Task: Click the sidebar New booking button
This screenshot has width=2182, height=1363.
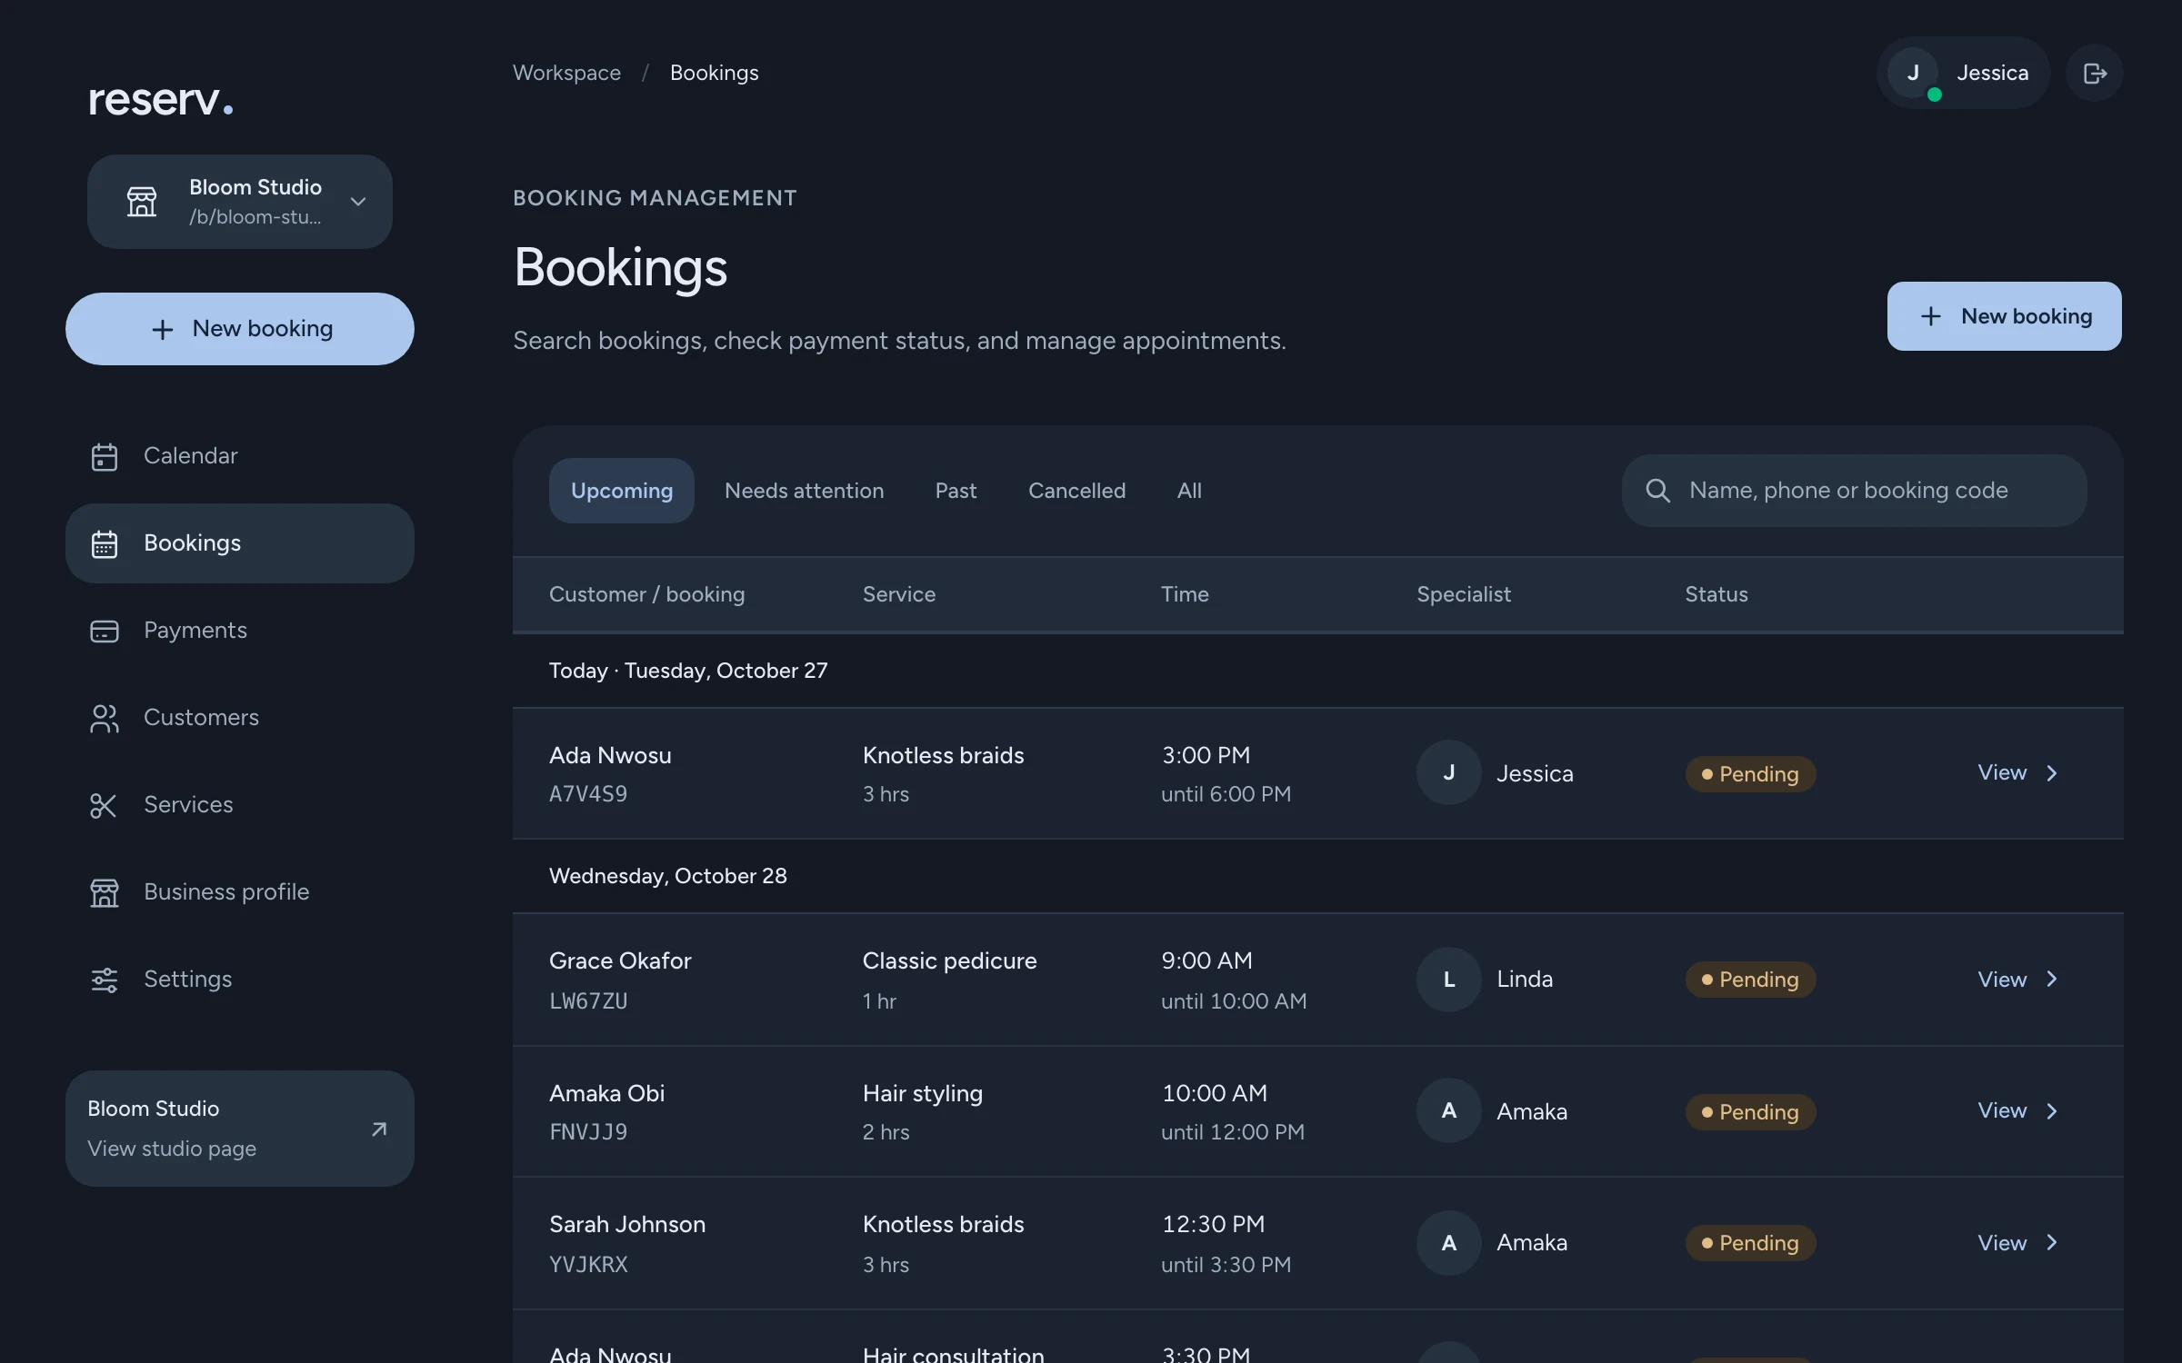Action: point(240,329)
